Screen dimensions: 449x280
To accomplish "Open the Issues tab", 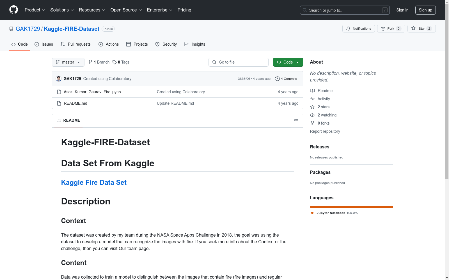I will point(44,44).
